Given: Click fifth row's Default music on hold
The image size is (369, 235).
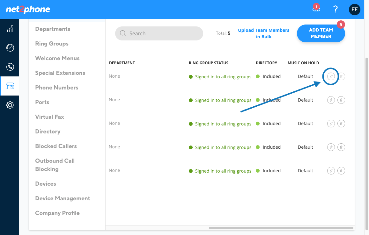Looking at the screenshot, I should (x=306, y=171).
